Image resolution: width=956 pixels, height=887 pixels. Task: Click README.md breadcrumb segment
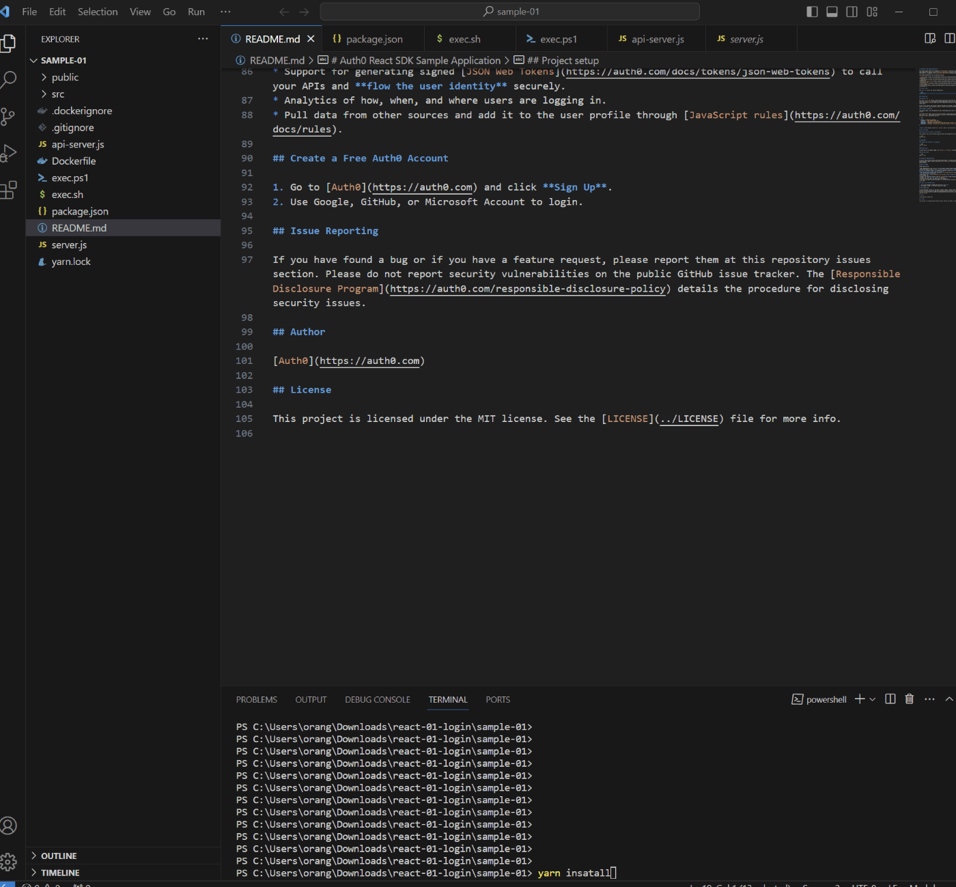270,60
